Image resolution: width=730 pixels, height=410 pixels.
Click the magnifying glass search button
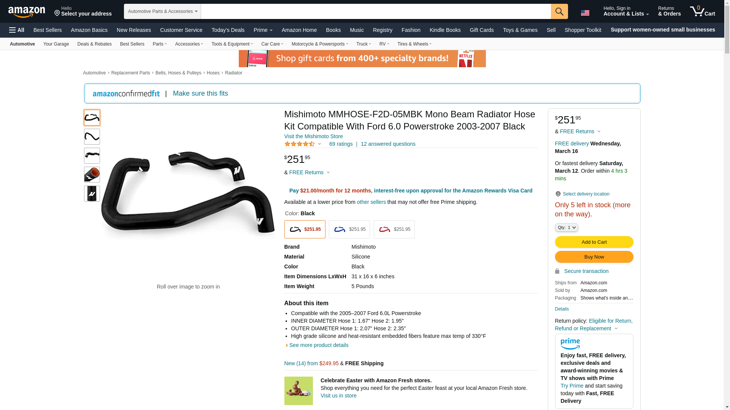pyautogui.click(x=559, y=11)
